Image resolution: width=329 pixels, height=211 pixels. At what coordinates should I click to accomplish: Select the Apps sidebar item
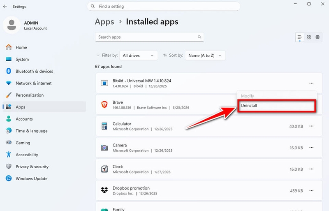(x=44, y=107)
